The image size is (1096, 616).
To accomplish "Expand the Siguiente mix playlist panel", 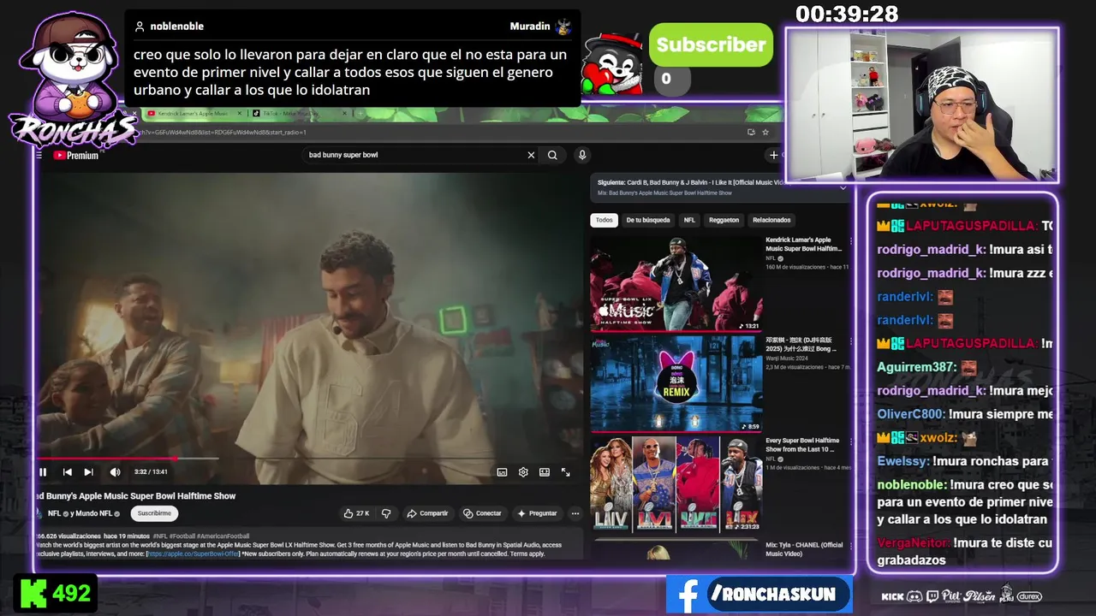I will pos(843,187).
